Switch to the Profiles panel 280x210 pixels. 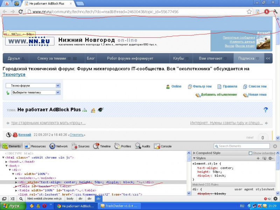[123, 146]
